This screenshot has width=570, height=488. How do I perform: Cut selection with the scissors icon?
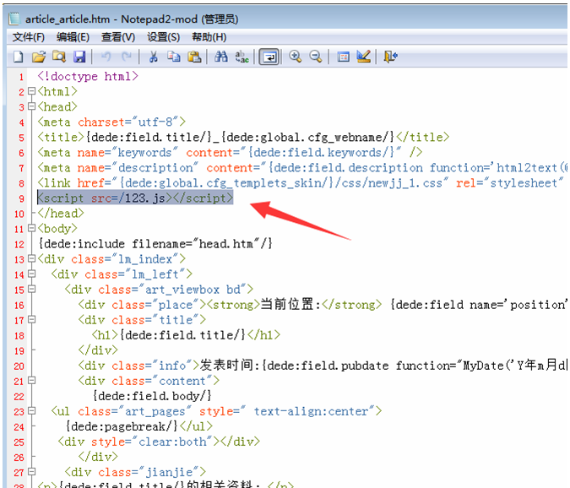click(x=154, y=57)
